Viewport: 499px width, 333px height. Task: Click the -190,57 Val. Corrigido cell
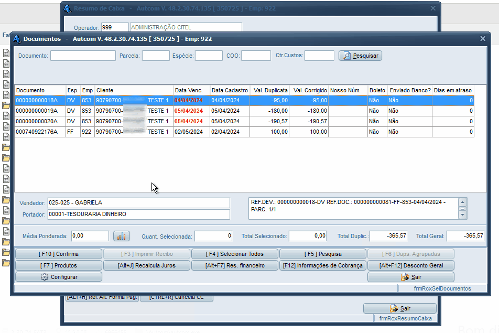tap(309, 121)
